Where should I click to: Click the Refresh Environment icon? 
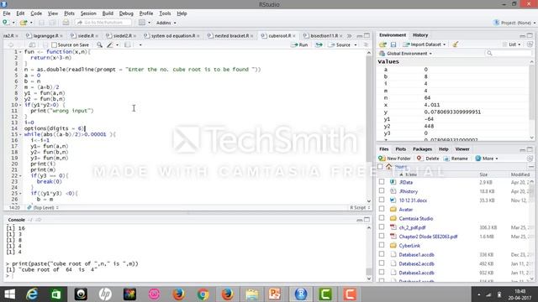coord(530,44)
